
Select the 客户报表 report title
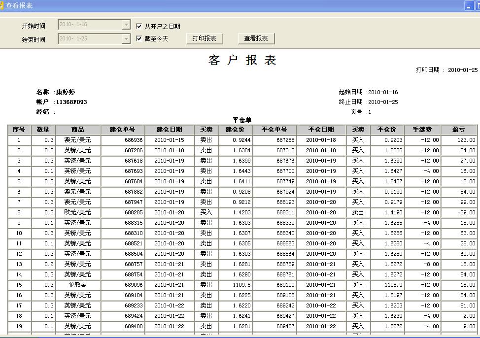[242, 60]
